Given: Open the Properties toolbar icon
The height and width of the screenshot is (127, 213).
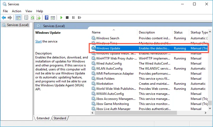Looking at the screenshot, I should coord(26,18).
